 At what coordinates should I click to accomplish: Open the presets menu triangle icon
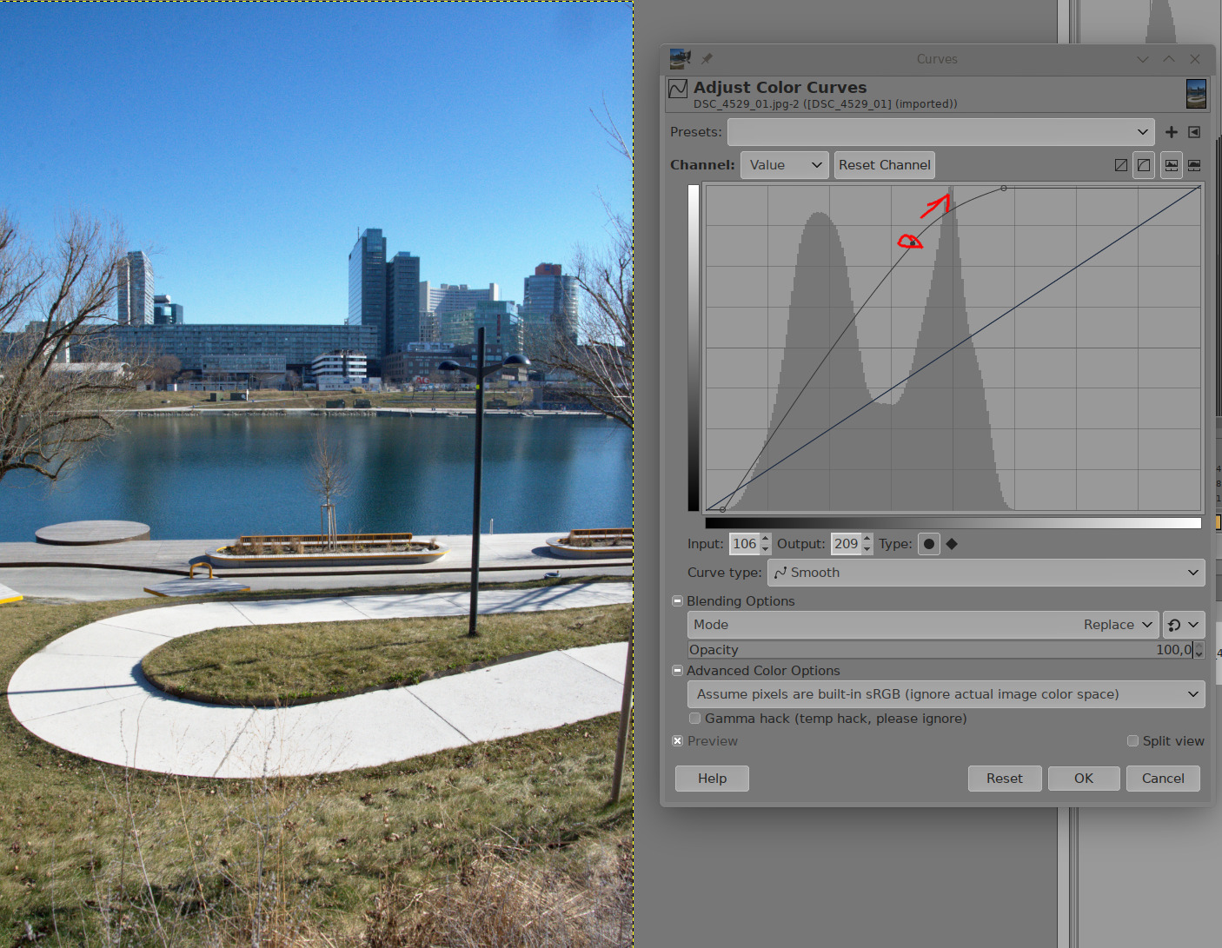1194,132
